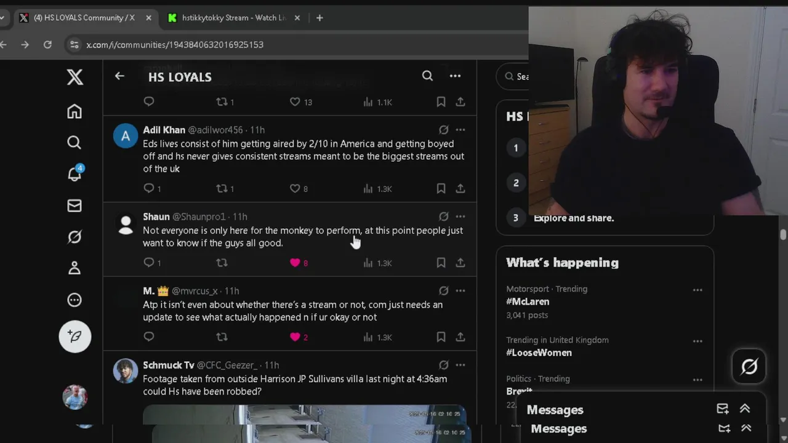Image resolution: width=788 pixels, height=443 pixels.
Task: Open floating Grok button
Action: click(749, 367)
